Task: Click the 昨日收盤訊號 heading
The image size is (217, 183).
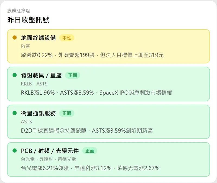Action: (28, 20)
